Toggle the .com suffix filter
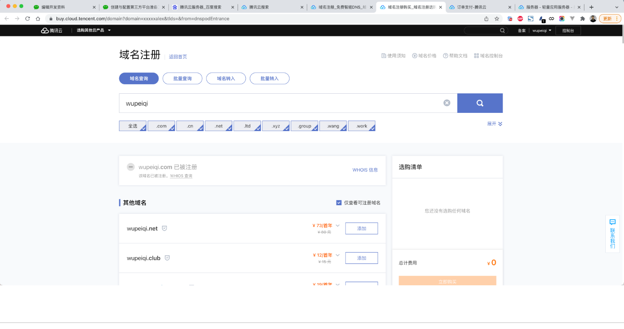Screen dimensions: 624x329 pos(161,126)
